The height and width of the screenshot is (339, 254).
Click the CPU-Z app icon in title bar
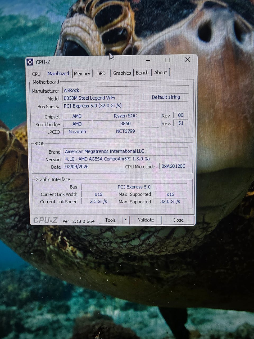pyautogui.click(x=30, y=62)
